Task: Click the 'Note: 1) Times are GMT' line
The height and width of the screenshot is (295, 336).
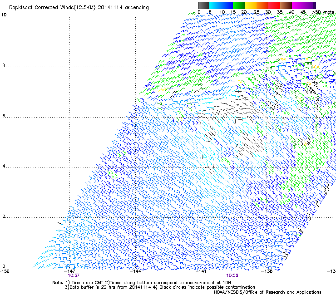Action: tap(142, 283)
